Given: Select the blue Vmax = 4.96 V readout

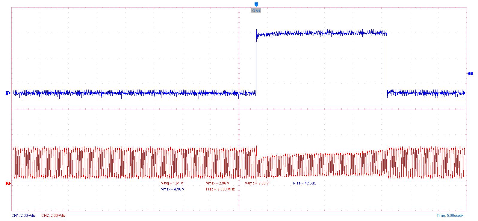Looking at the screenshot, I should [173, 189].
